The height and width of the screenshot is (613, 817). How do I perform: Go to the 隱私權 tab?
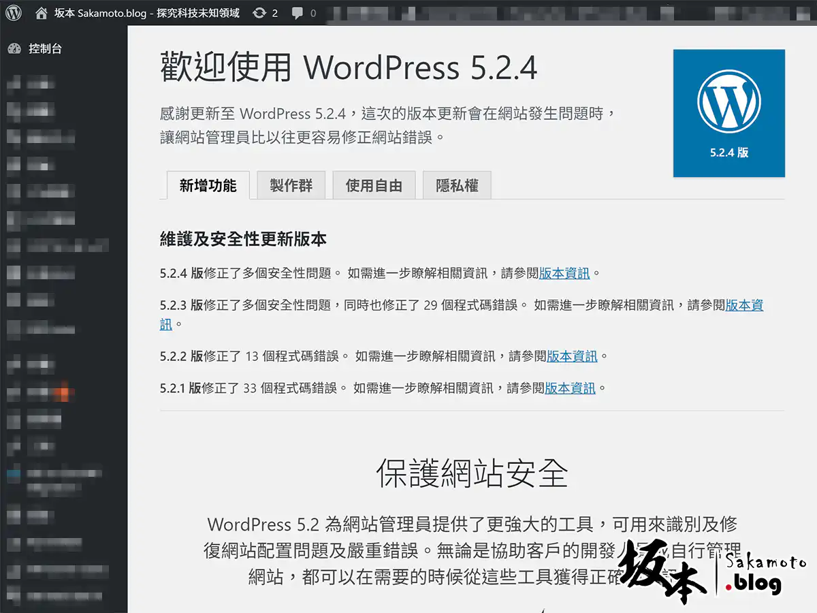[x=457, y=185]
